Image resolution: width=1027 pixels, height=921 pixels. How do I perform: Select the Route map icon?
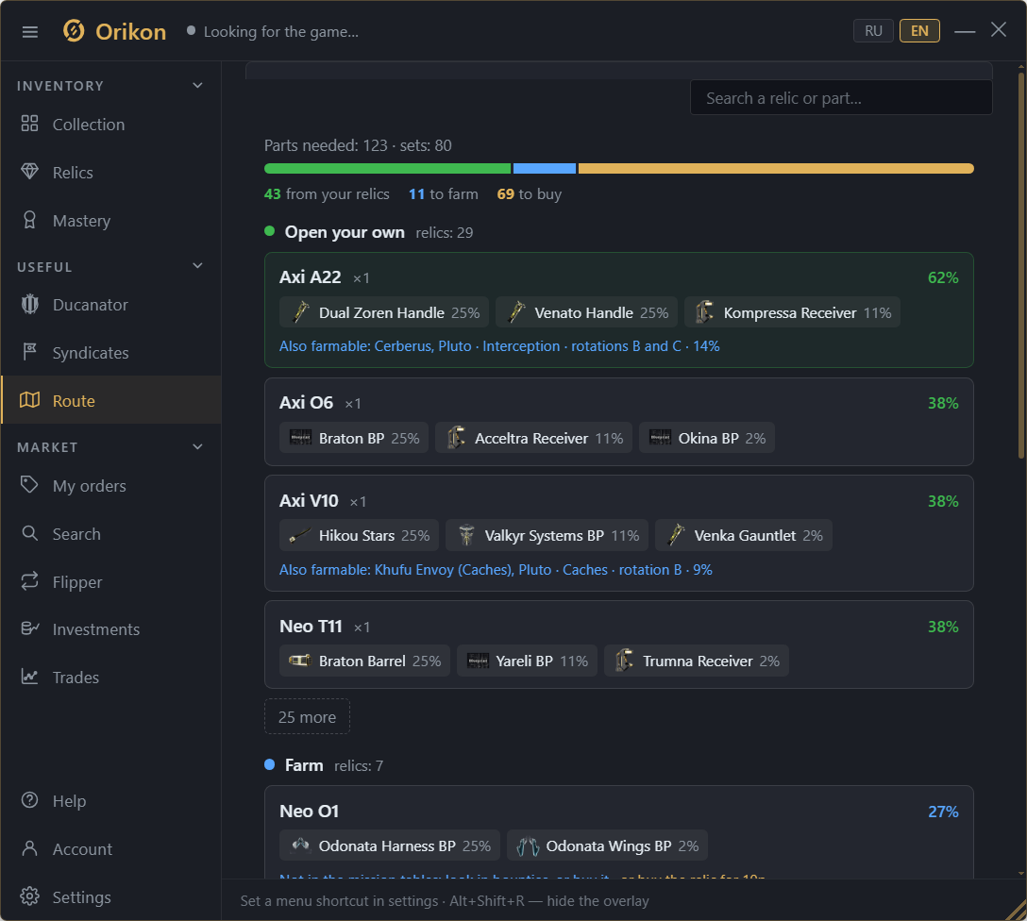[x=29, y=400]
